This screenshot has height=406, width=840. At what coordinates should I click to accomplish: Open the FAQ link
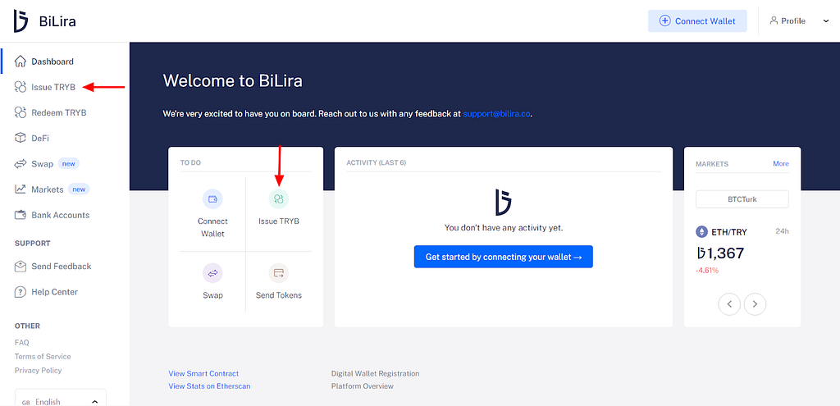(x=22, y=342)
